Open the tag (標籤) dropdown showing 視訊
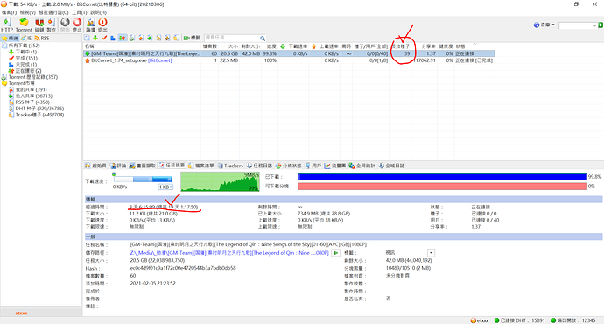The width and height of the screenshot is (604, 324). 431,253
